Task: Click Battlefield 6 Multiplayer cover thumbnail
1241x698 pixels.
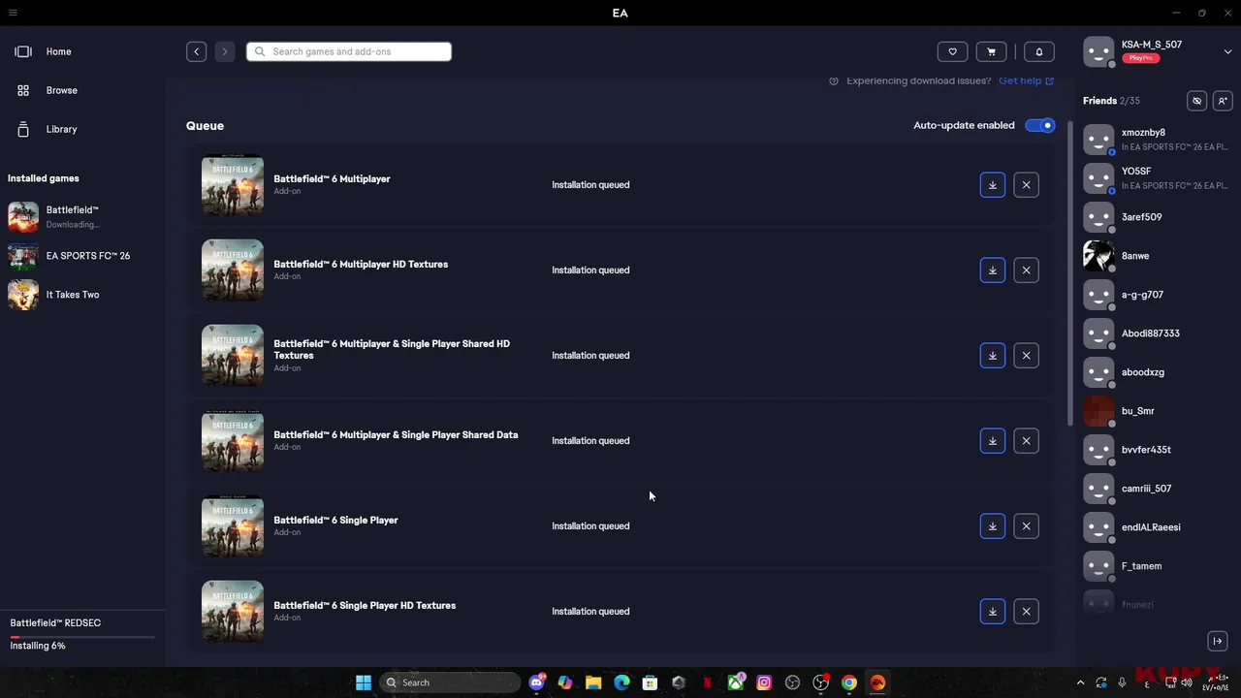Action: (x=233, y=184)
